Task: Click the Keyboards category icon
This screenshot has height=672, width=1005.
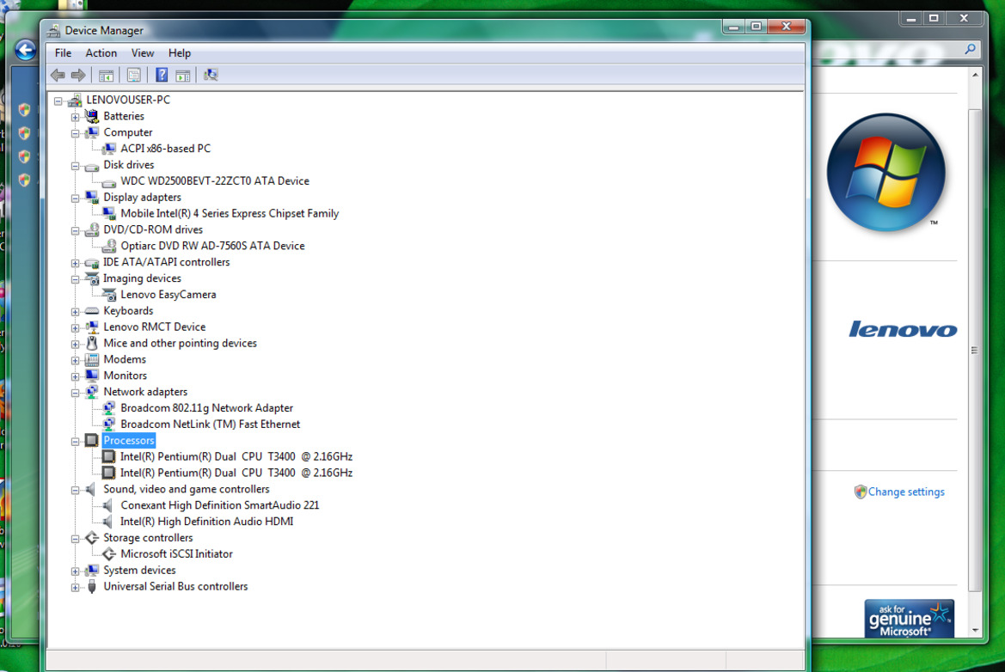Action: pyautogui.click(x=92, y=311)
